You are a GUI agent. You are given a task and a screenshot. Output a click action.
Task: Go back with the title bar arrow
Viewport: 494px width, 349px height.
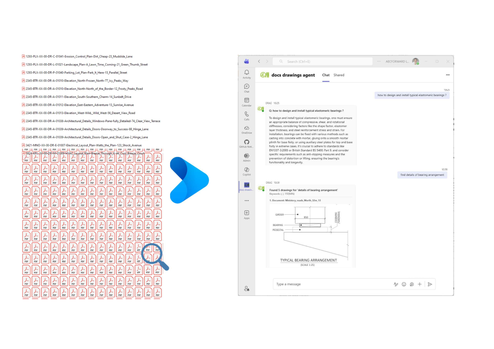[x=259, y=61]
